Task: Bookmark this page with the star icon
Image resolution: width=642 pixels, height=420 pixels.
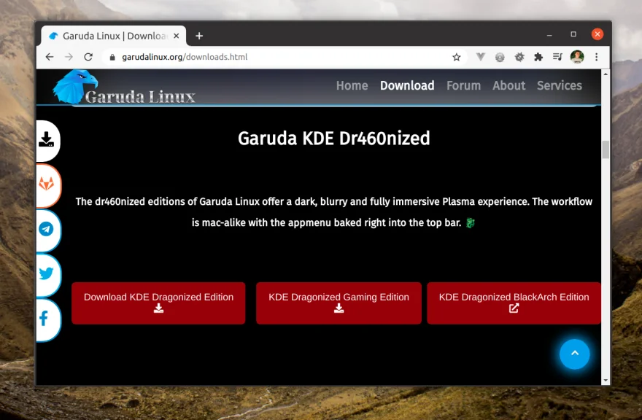Action: (456, 56)
